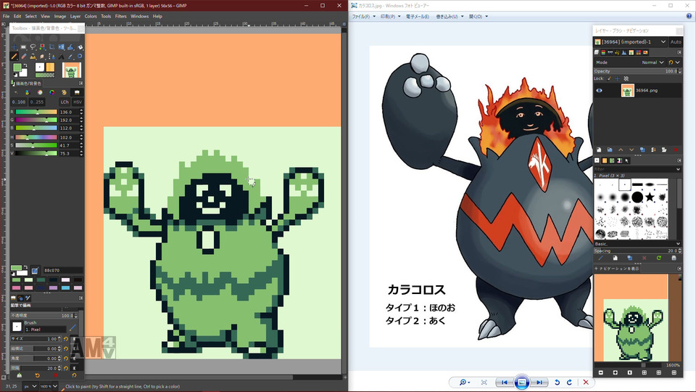Select the Rectangle Select tool
The height and width of the screenshot is (392, 696).
(x=23, y=46)
